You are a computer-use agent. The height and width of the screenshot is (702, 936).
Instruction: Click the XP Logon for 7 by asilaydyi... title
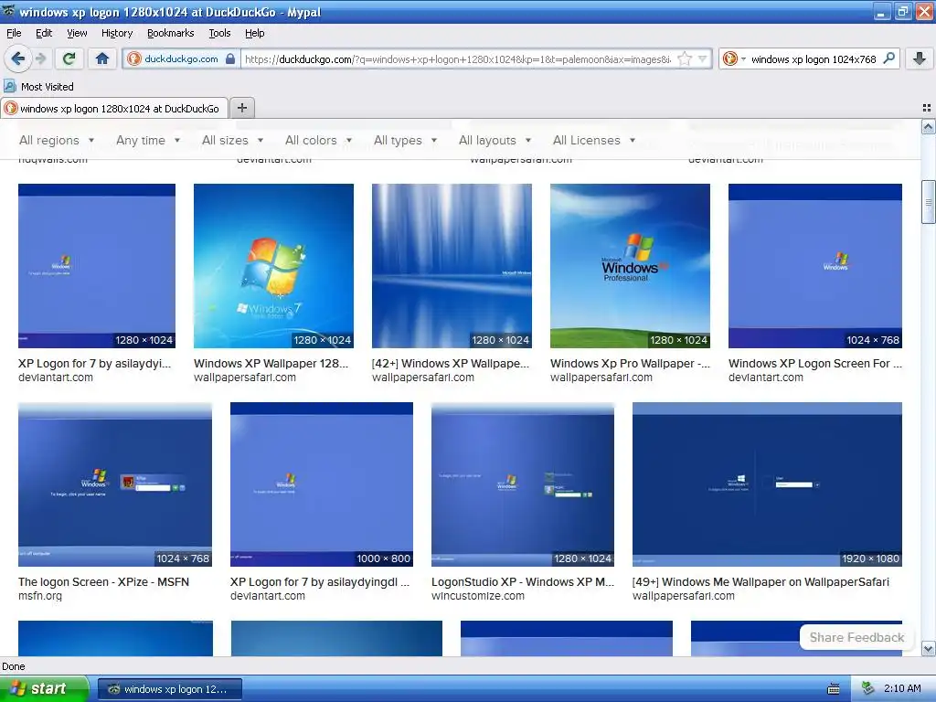click(x=95, y=363)
